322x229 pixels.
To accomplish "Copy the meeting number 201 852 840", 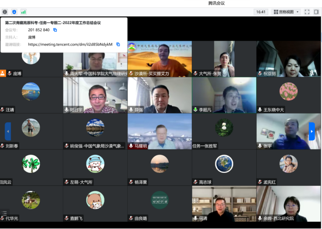I will pos(55,30).
